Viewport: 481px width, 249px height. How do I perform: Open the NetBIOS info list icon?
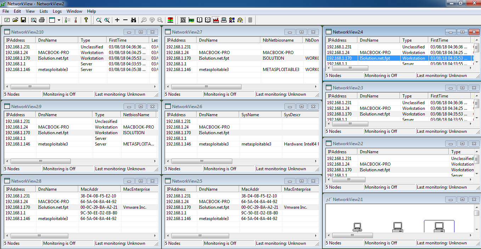click(208, 20)
